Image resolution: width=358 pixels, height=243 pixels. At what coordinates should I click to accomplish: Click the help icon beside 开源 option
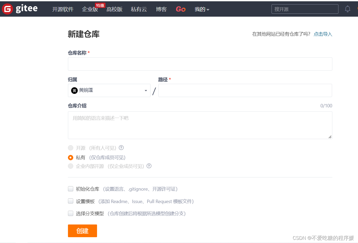[121, 148]
